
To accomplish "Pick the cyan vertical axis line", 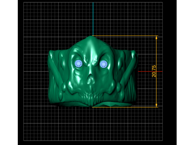I will point(93,19).
